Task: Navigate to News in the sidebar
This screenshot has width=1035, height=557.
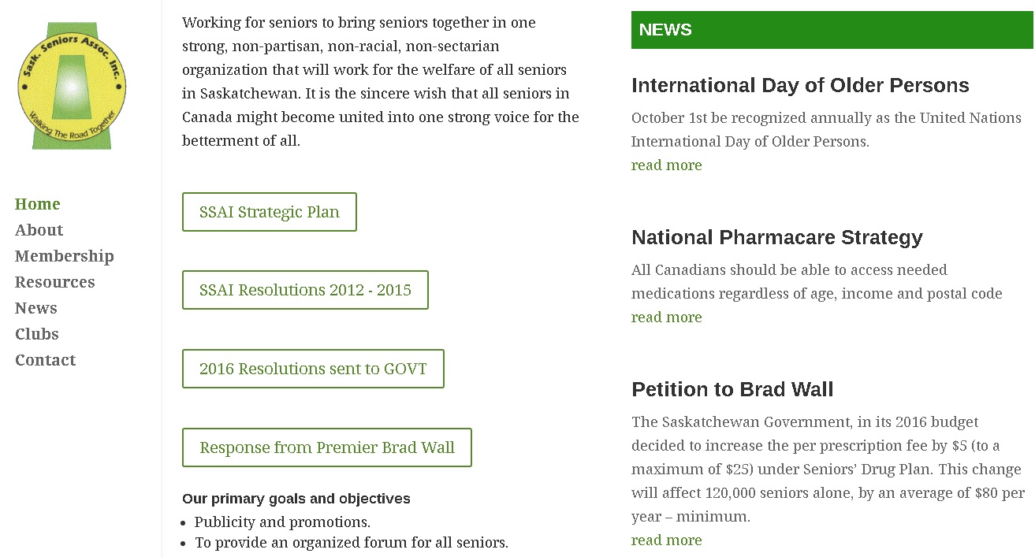Action: tap(36, 308)
